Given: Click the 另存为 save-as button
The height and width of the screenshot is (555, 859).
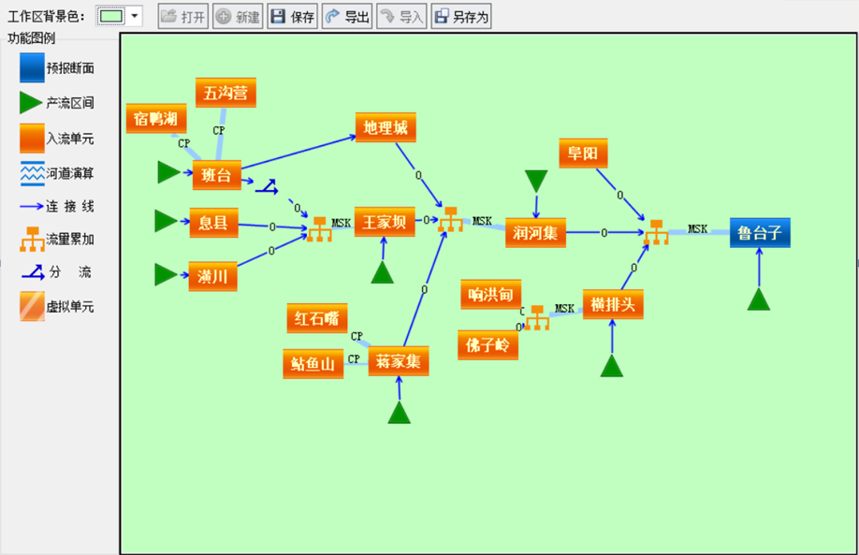Looking at the screenshot, I should click(461, 16).
